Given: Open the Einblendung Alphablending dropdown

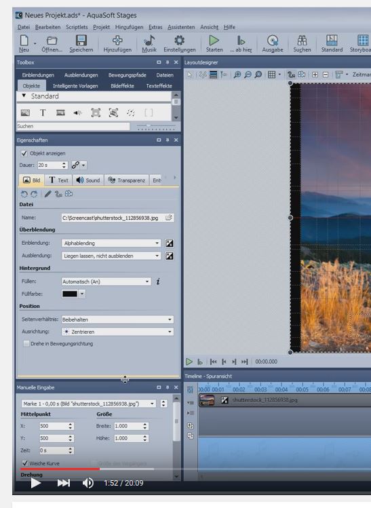Looking at the screenshot, I should pos(111,243).
